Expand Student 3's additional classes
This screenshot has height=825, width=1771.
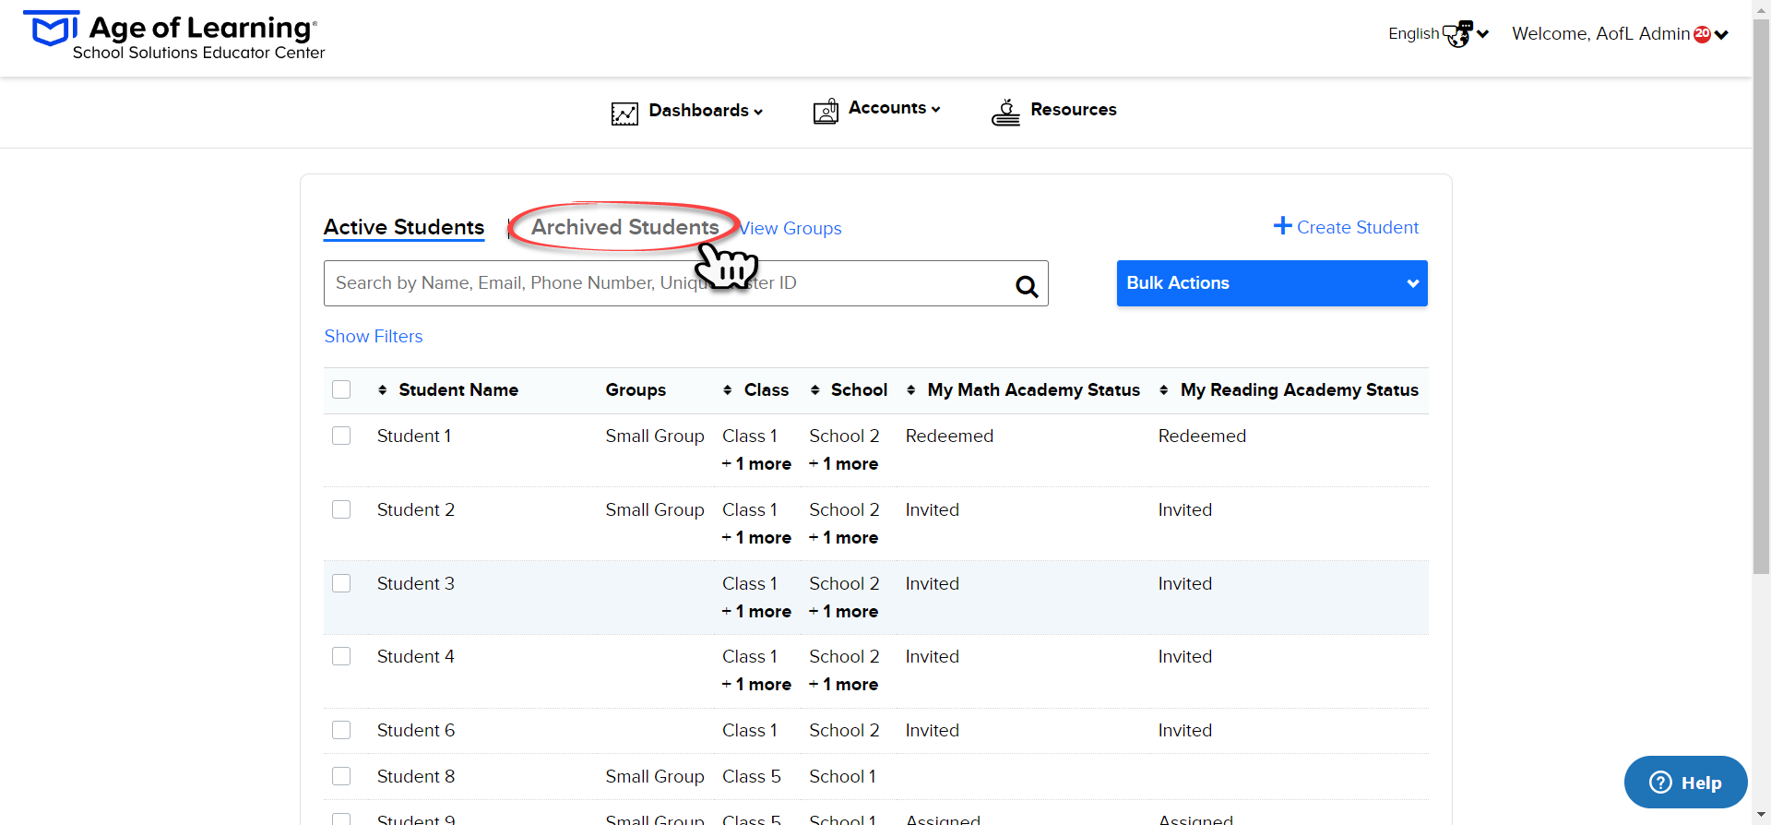tap(756, 612)
